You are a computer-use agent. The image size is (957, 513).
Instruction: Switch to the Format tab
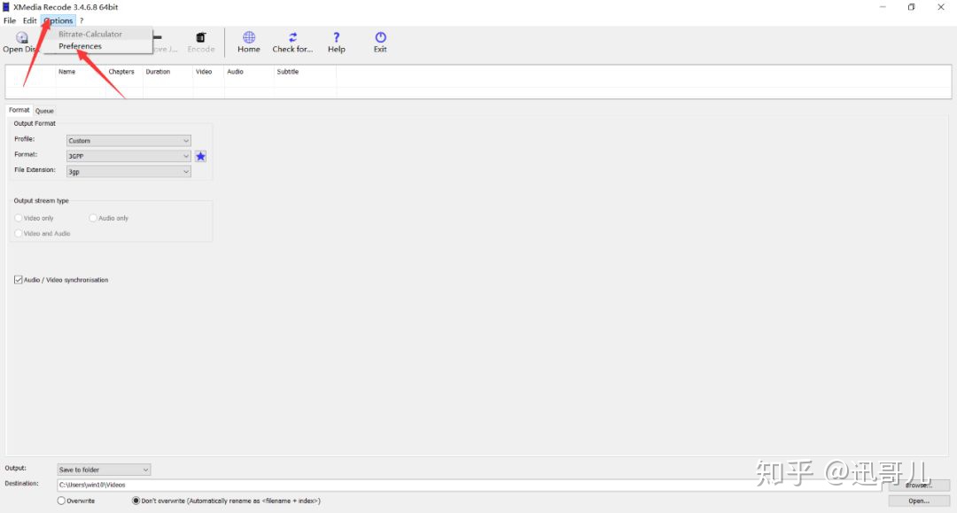click(19, 110)
